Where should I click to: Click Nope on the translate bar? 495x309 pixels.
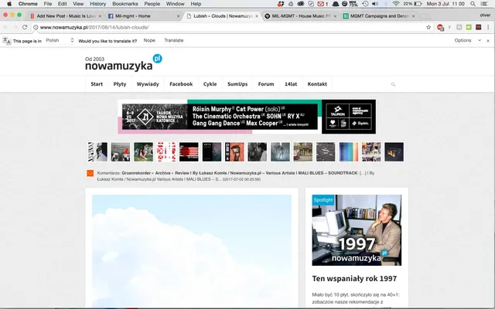149,40
